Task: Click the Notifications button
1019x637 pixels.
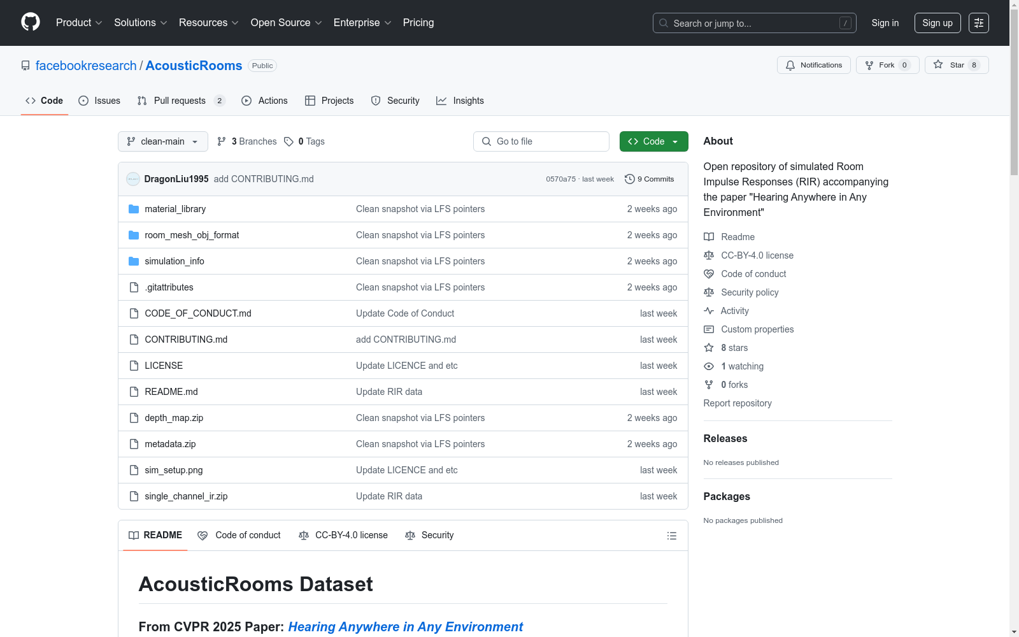Action: [x=813, y=65]
